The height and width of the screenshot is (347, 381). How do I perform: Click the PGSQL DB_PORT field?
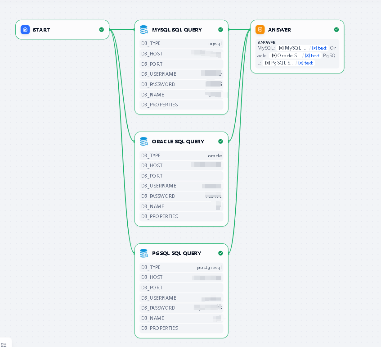[181, 288]
